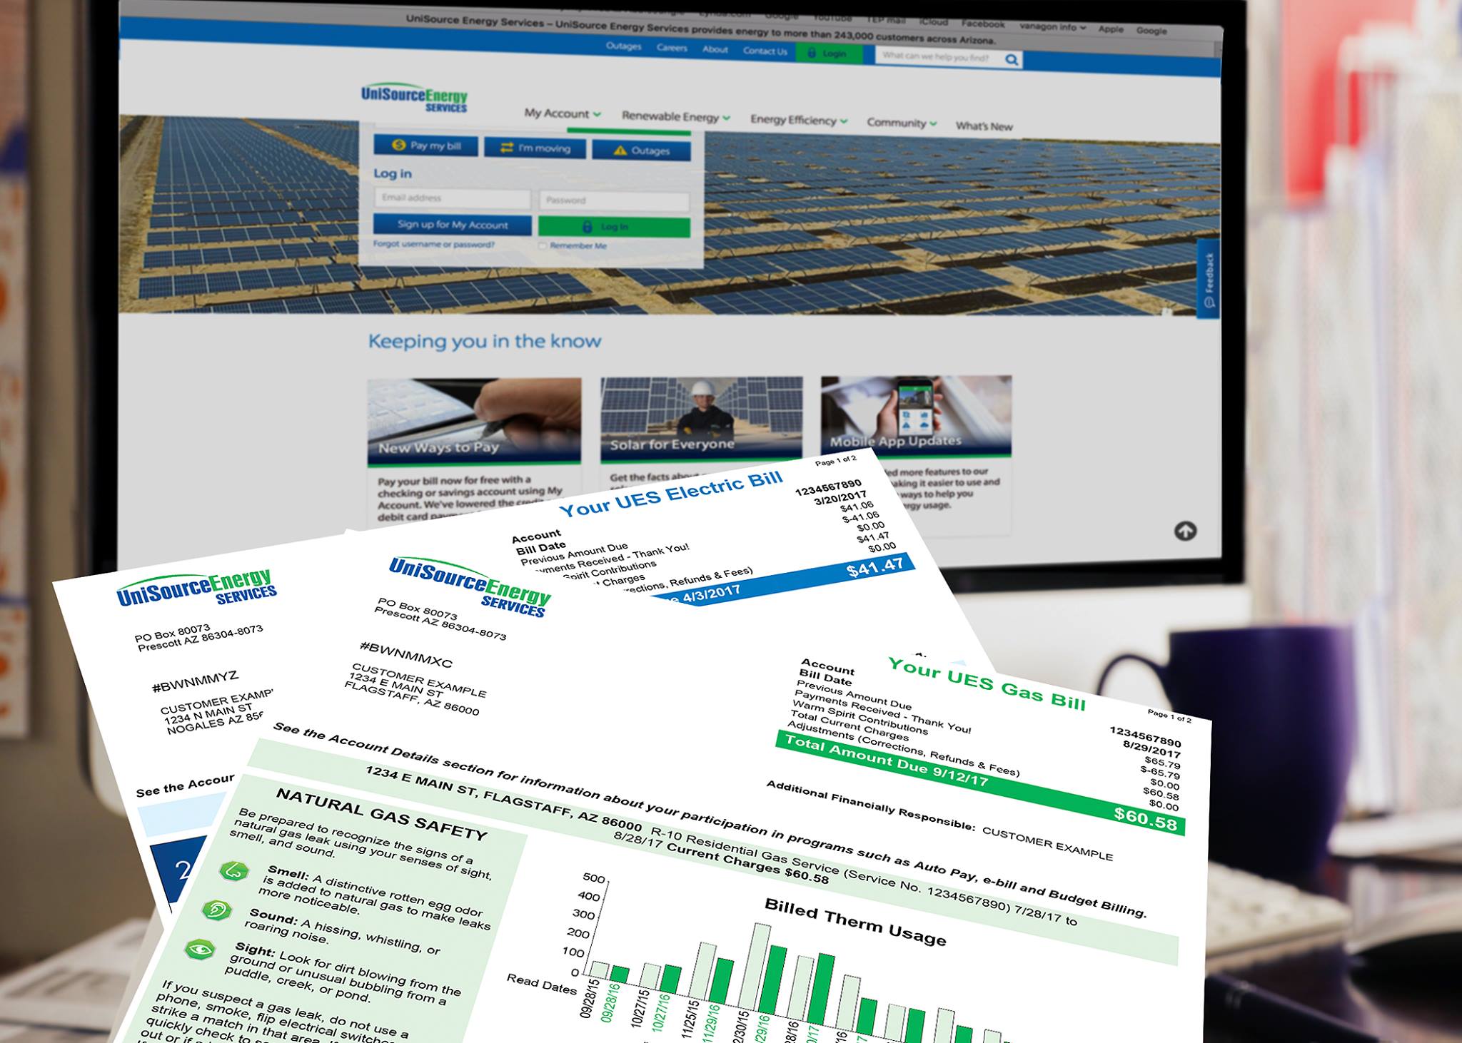Focus the Email address field
1462x1043 pixels.
(452, 198)
